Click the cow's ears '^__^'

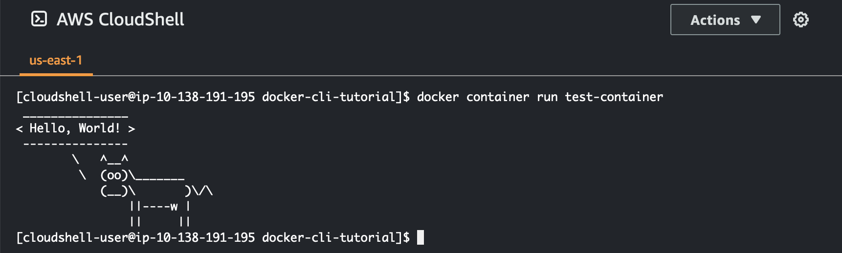coord(114,159)
